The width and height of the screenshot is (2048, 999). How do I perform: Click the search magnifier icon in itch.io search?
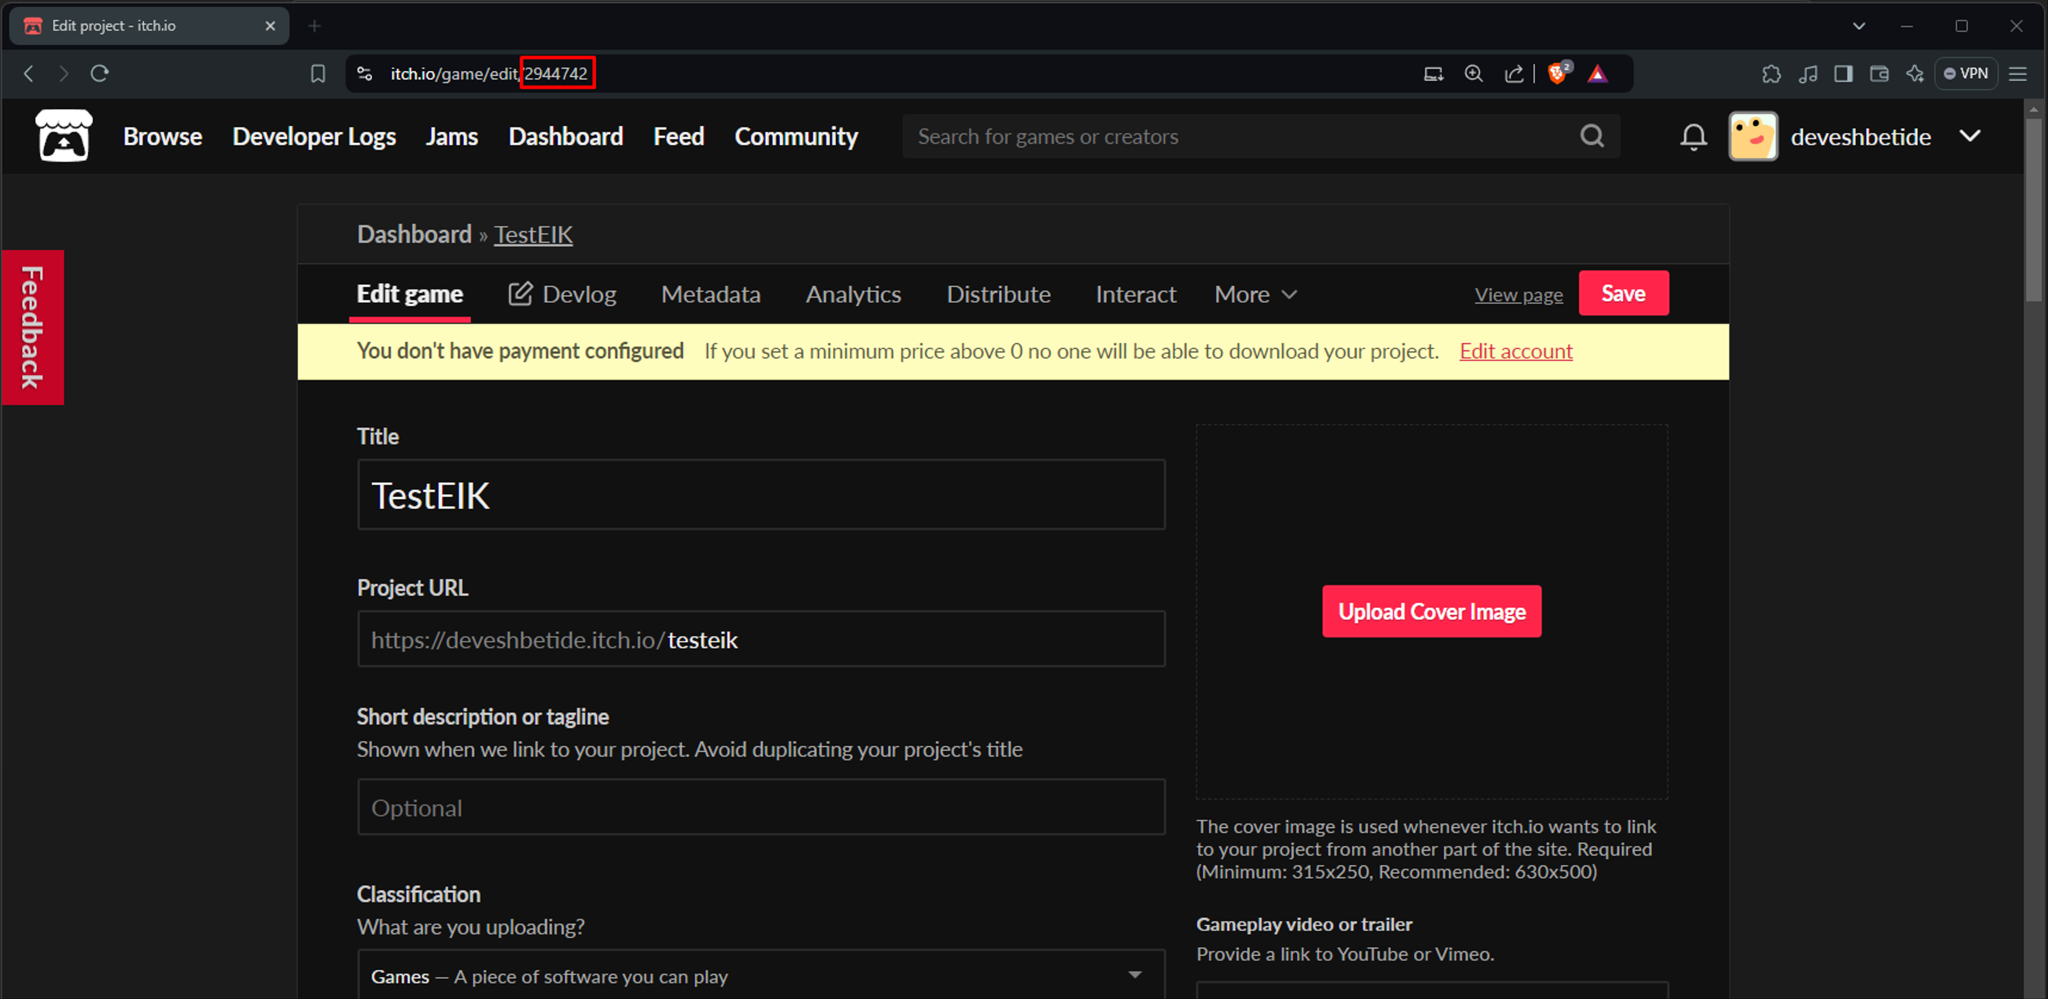tap(1591, 136)
